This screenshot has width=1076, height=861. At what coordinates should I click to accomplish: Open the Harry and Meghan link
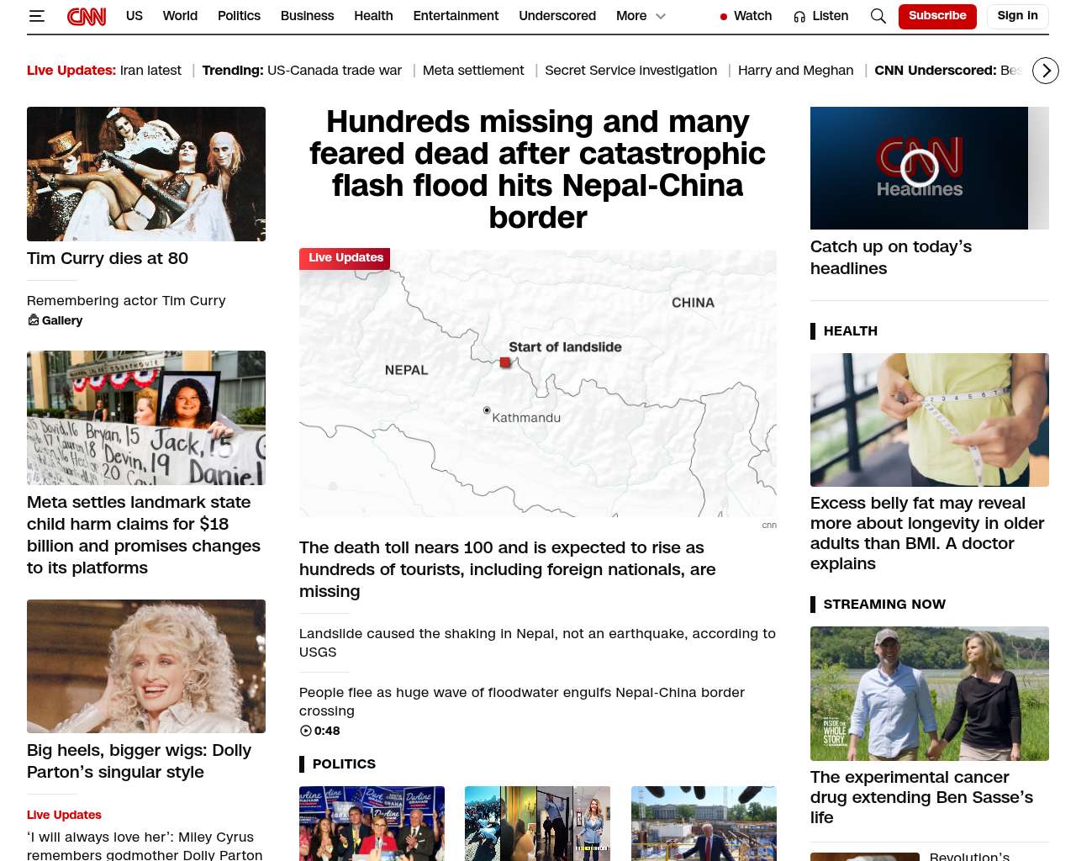(x=795, y=71)
